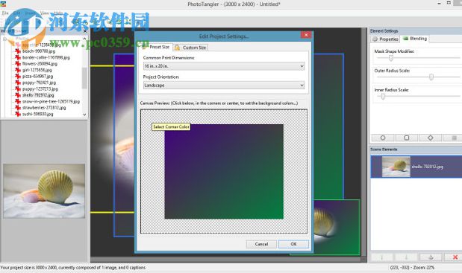Select puppy-1237213.jpg file
This screenshot has width=462, height=273.
point(40,89)
